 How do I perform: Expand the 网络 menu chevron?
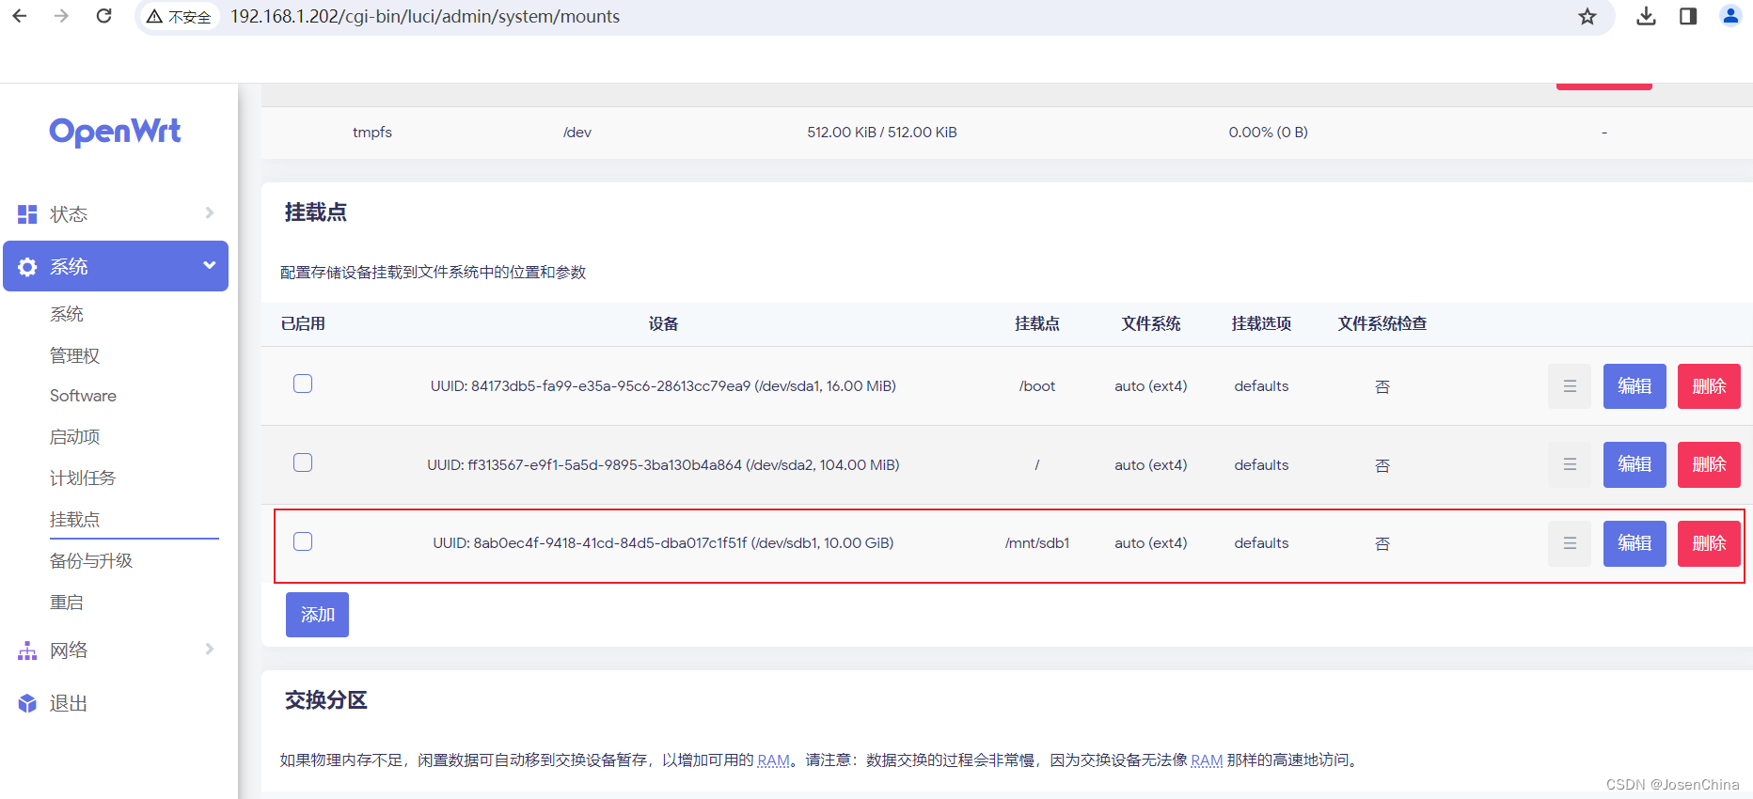click(210, 650)
